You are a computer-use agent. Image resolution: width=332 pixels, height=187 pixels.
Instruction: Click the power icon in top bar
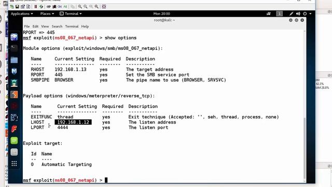click(x=305, y=14)
